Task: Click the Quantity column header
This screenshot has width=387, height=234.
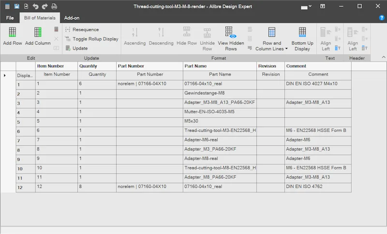Action: click(x=97, y=66)
